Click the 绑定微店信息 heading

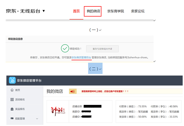[x=15, y=39]
